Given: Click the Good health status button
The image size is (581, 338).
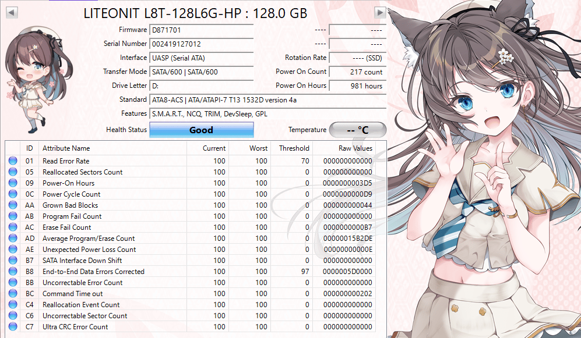Looking at the screenshot, I should (201, 130).
